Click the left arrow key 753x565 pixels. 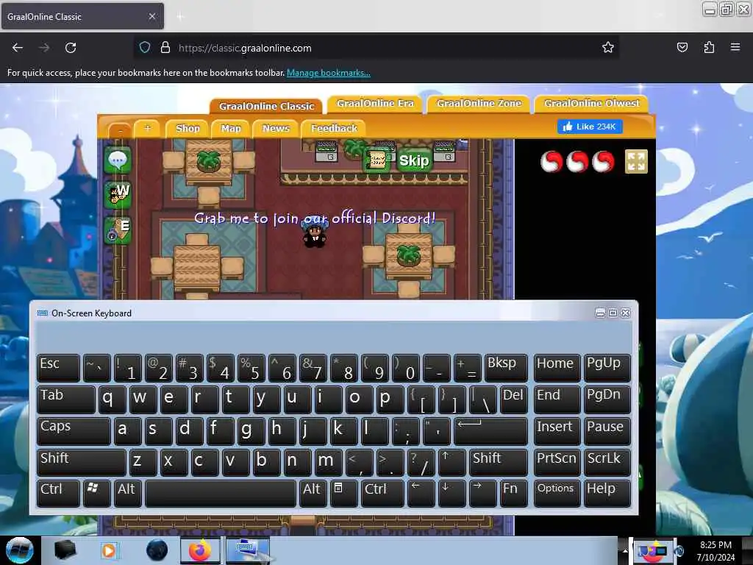(x=421, y=494)
